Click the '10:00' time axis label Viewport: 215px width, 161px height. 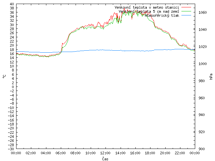coord(90,153)
